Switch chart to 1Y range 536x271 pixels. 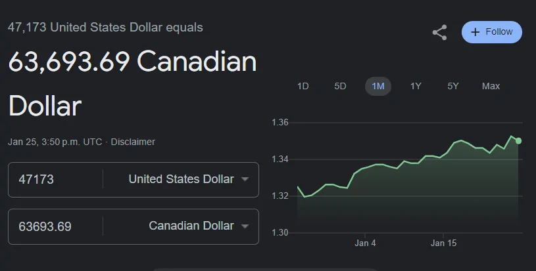click(x=416, y=86)
